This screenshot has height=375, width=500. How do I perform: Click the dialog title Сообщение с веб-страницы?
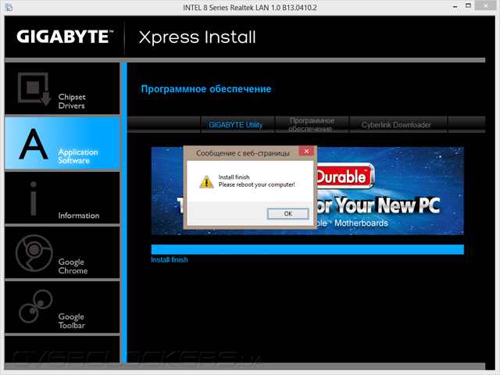tap(243, 153)
